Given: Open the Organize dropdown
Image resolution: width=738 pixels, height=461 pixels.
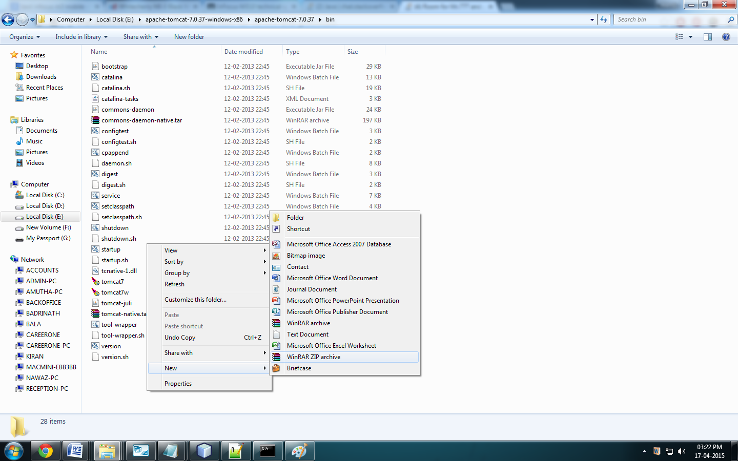Looking at the screenshot, I should coord(25,37).
